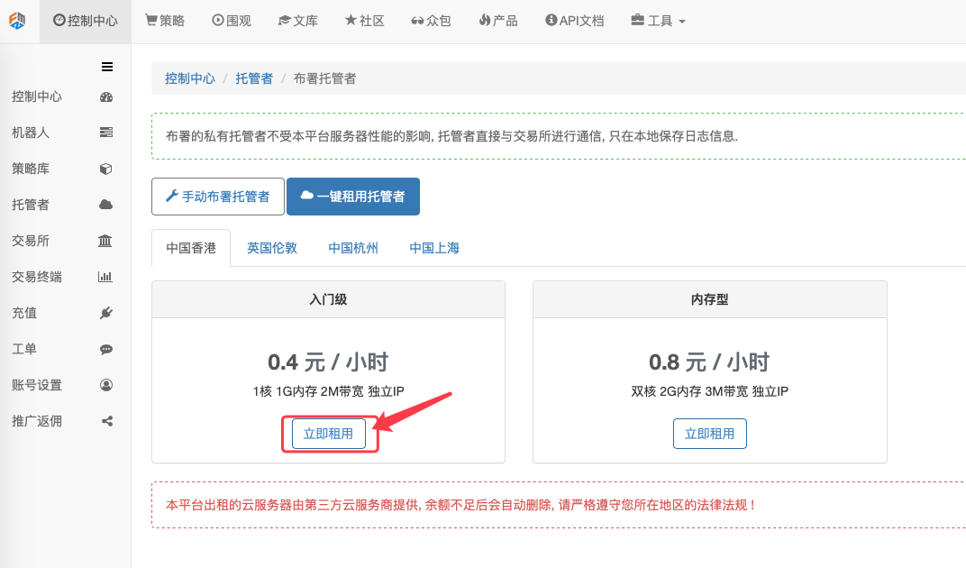Click the 入门级 card header
The width and height of the screenshot is (966, 568).
click(x=328, y=299)
